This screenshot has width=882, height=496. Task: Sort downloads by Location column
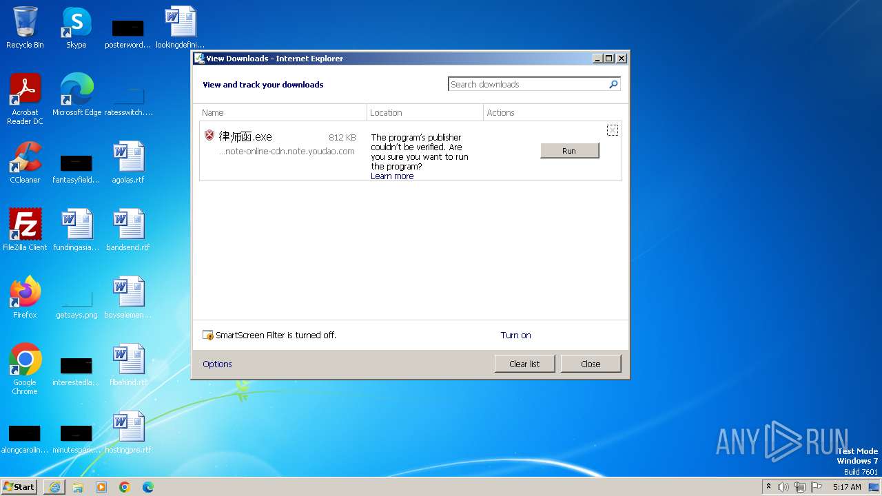click(425, 112)
